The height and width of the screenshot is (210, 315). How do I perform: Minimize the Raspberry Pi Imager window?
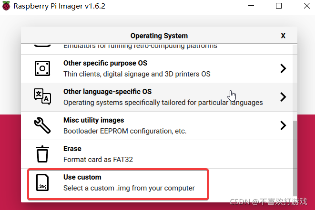pos(251,6)
